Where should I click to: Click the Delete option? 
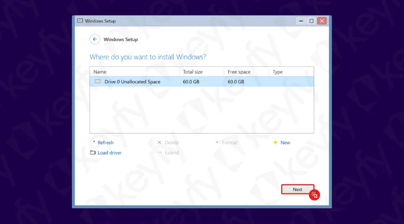click(x=172, y=143)
